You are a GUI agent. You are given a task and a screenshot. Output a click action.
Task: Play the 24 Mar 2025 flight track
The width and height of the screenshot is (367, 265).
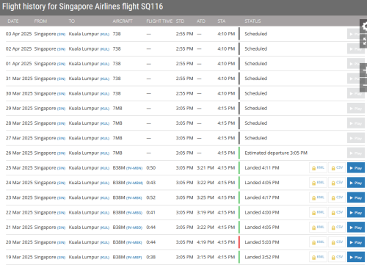click(x=356, y=183)
